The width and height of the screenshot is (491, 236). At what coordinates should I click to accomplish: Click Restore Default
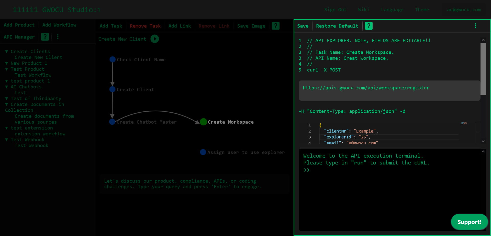pyautogui.click(x=337, y=26)
